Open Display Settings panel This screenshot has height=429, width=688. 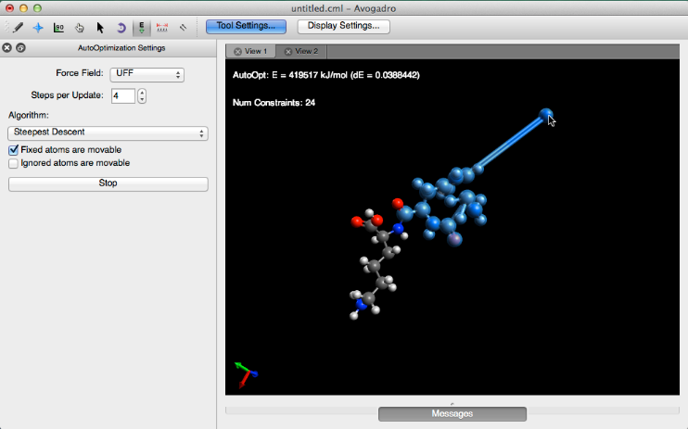point(343,26)
